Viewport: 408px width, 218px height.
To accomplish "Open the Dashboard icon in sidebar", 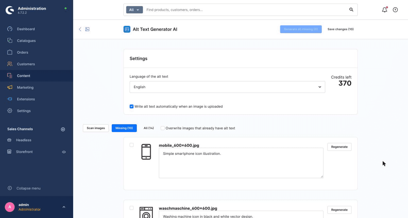I will (10, 29).
